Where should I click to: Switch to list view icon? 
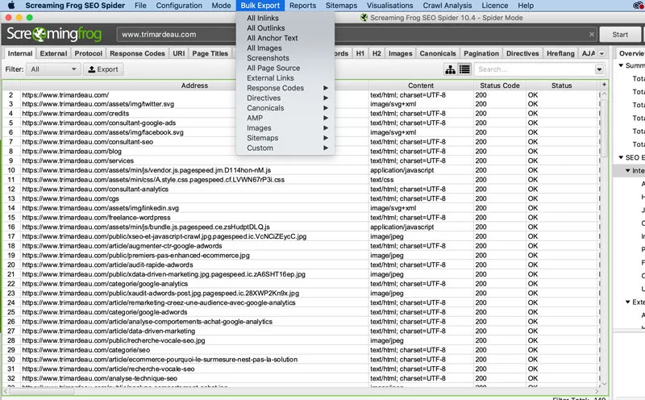point(464,69)
